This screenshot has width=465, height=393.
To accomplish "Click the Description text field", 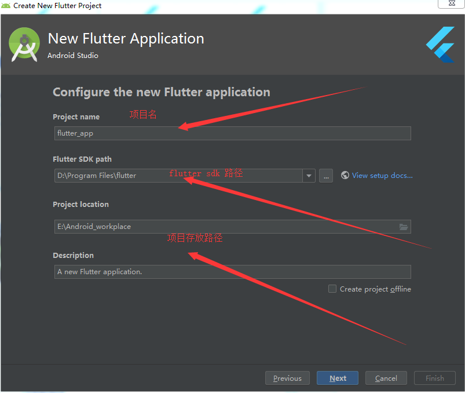I will pos(232,272).
